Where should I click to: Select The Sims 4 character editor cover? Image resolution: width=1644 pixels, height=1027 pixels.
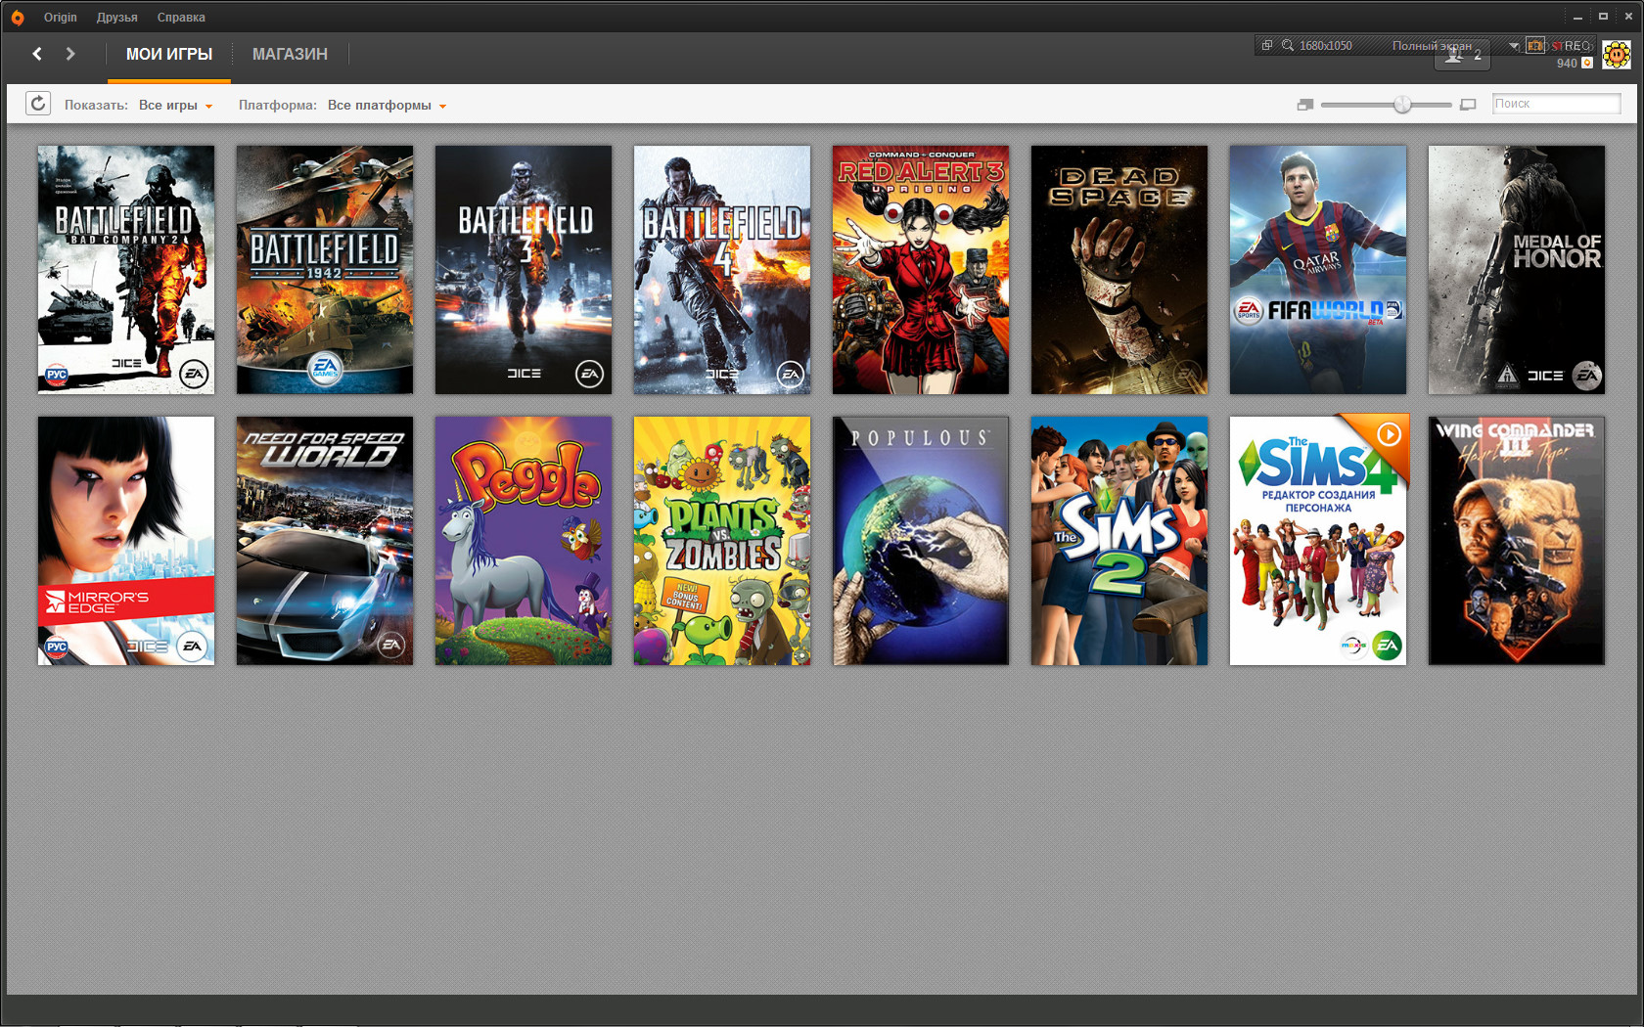(1318, 541)
